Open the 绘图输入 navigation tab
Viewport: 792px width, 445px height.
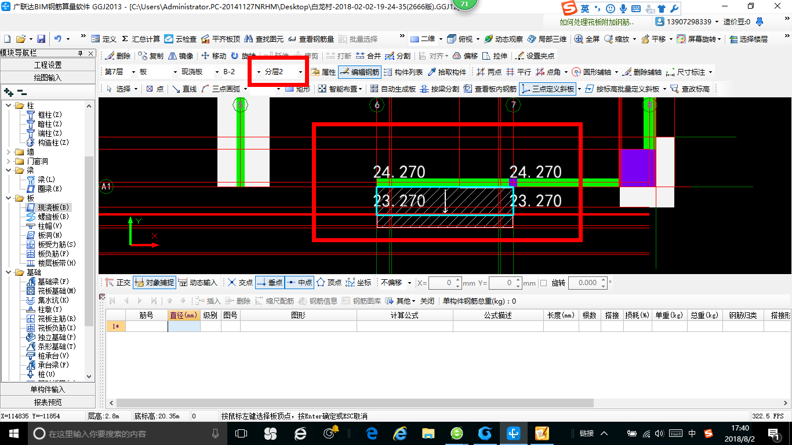(48, 77)
